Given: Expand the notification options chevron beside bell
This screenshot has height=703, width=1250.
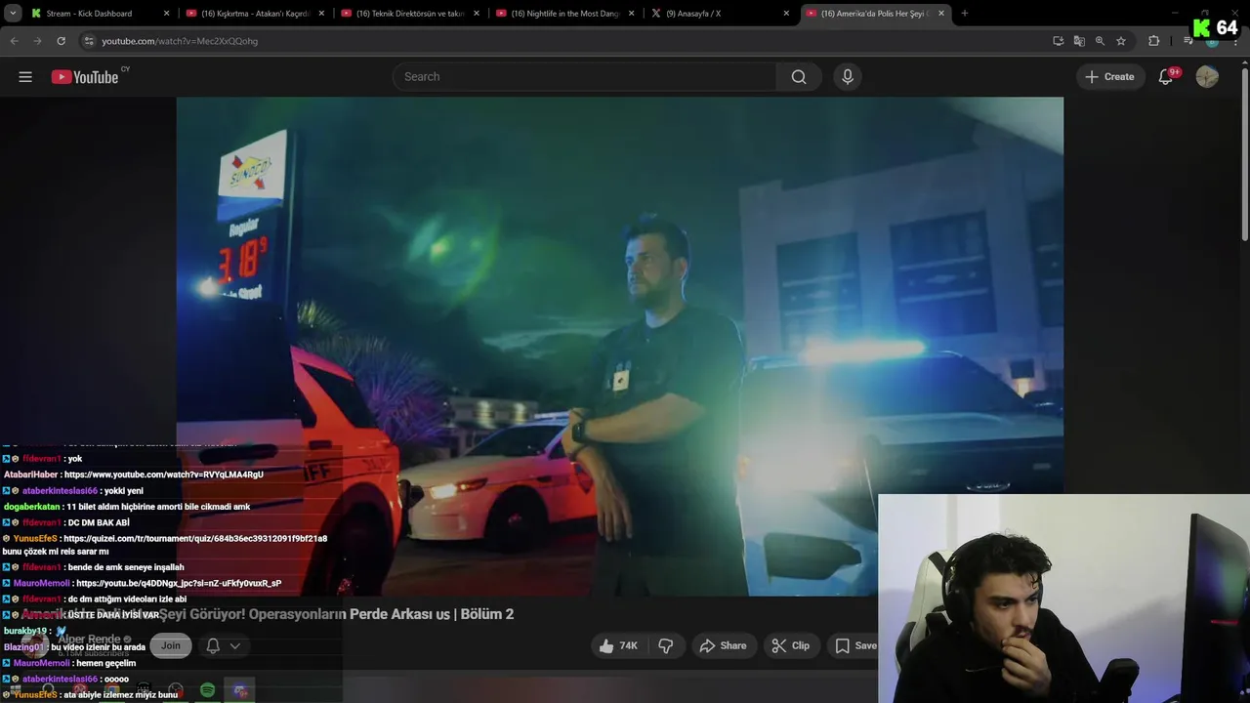Looking at the screenshot, I should 235,645.
